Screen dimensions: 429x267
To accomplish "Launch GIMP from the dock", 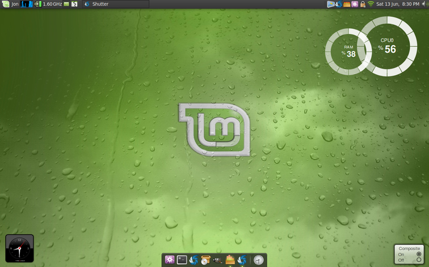I will click(x=217, y=260).
